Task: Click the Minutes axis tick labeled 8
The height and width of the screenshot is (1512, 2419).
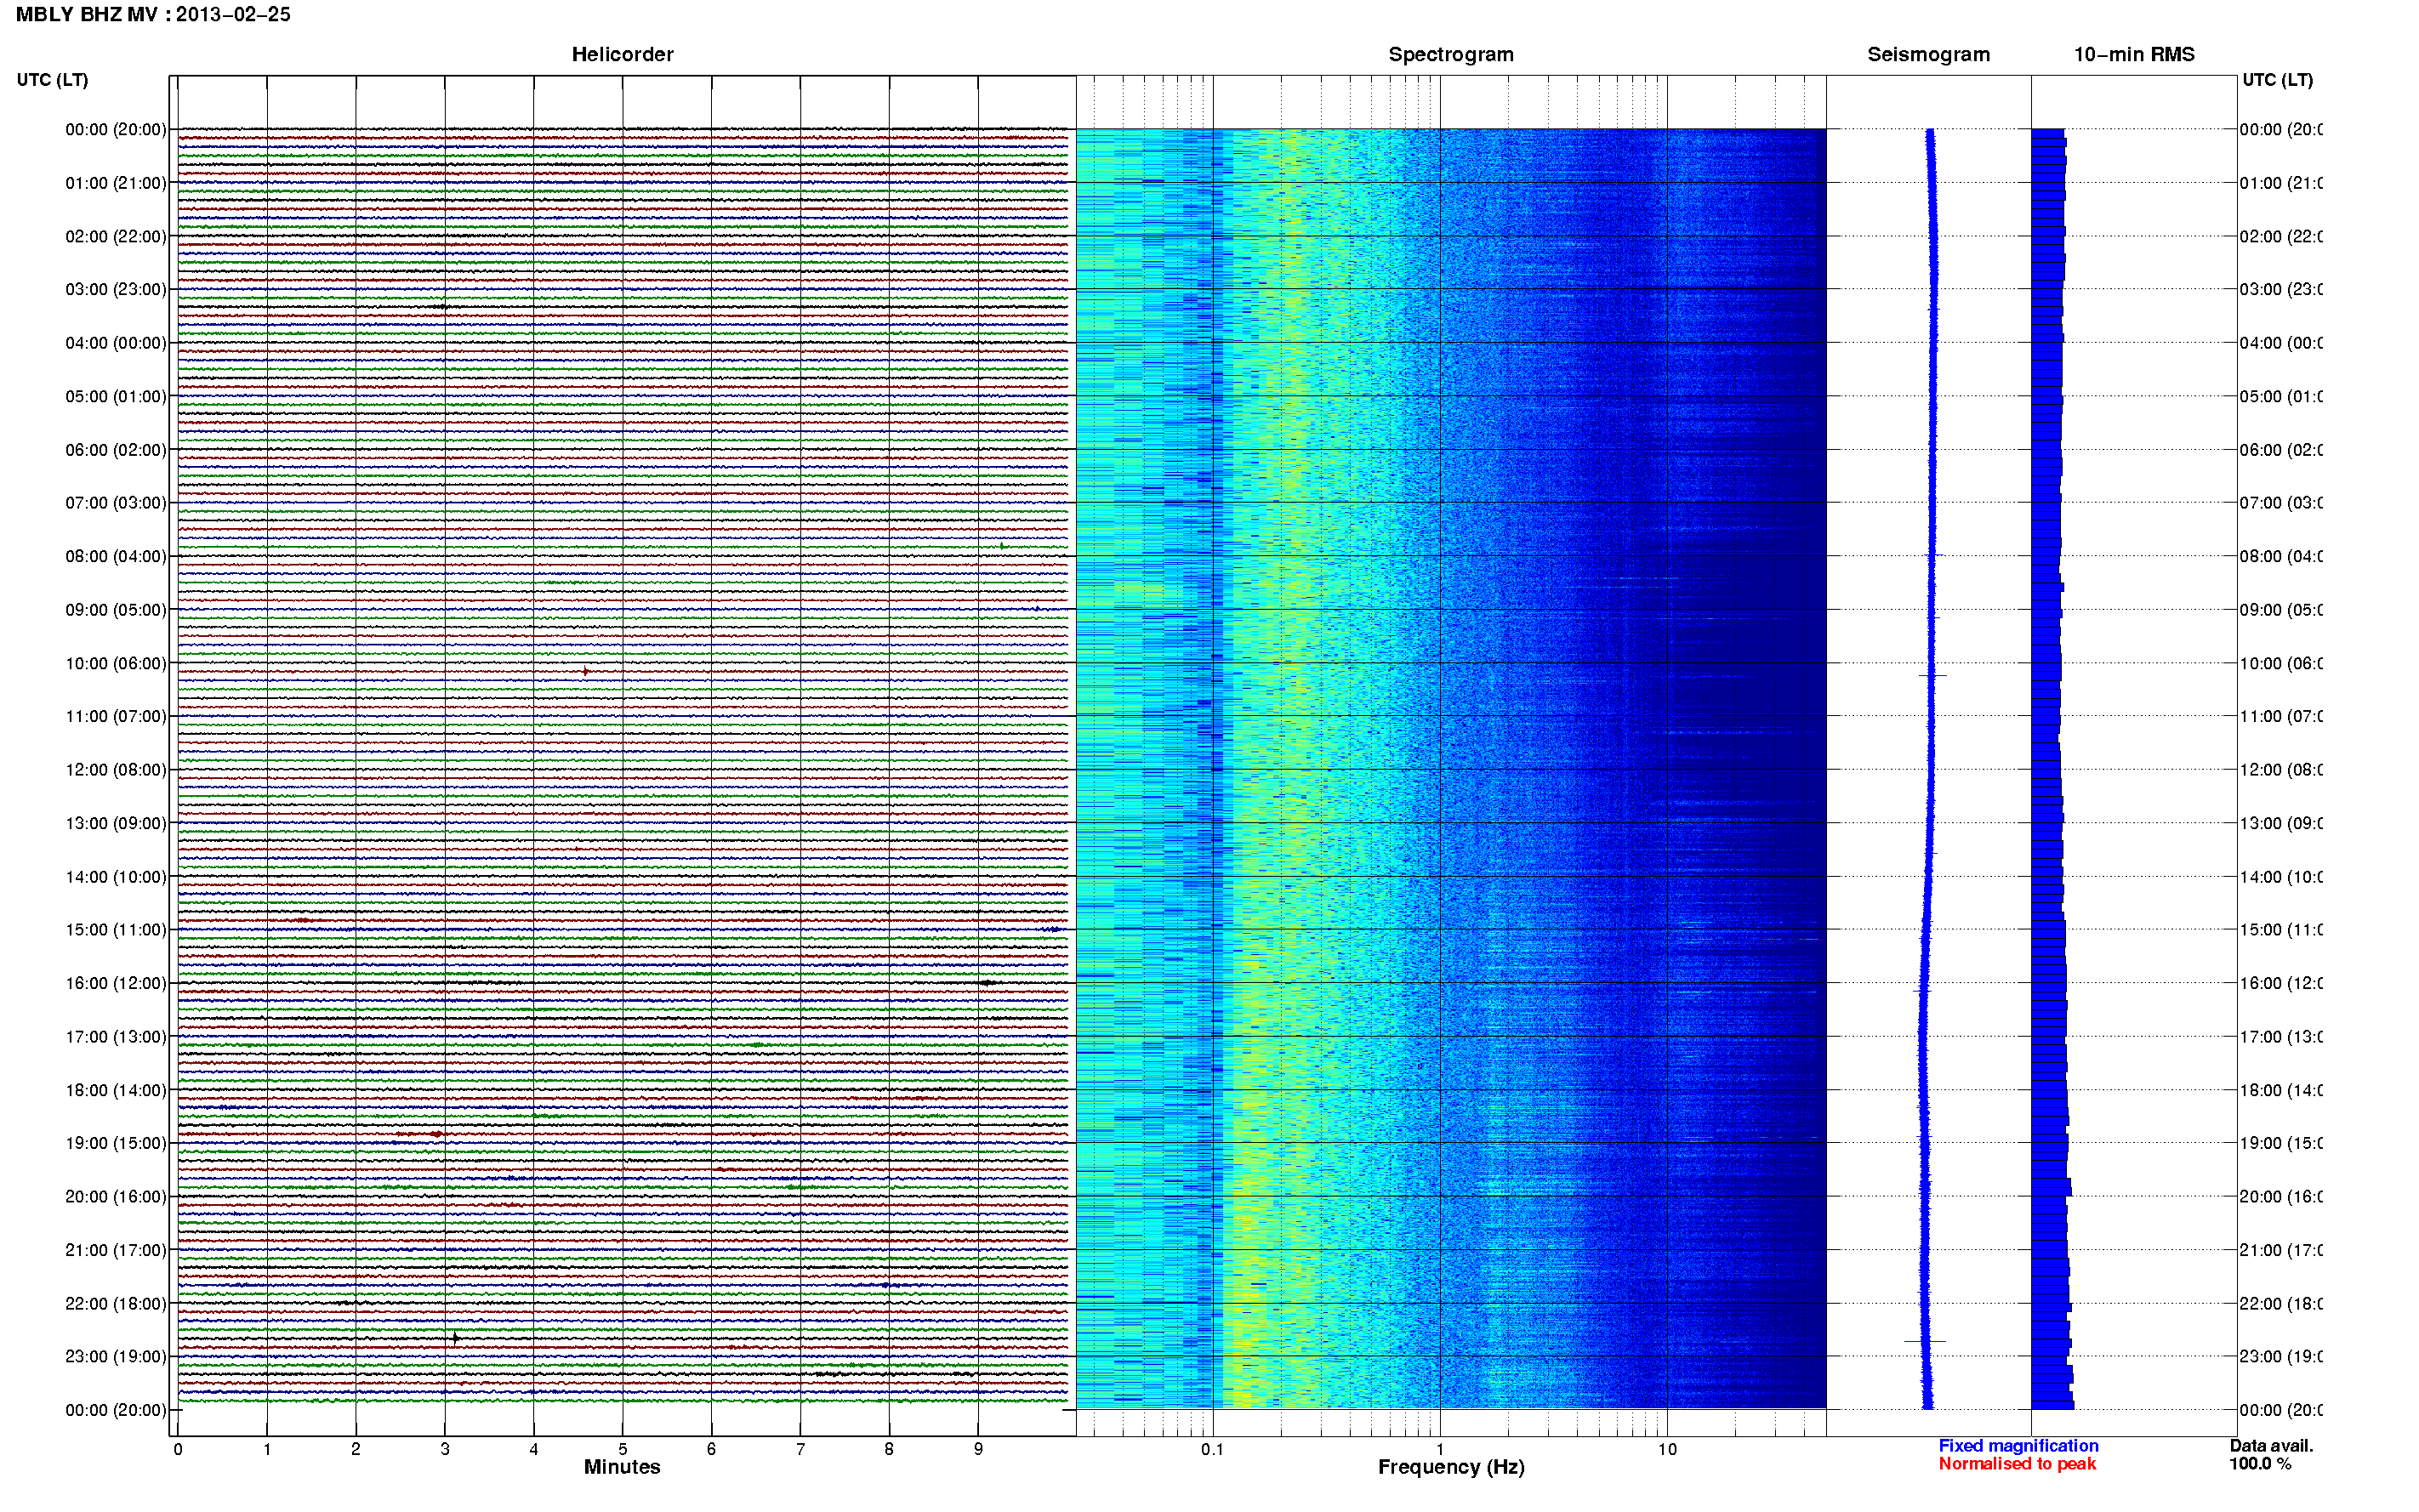Action: pos(889,1449)
